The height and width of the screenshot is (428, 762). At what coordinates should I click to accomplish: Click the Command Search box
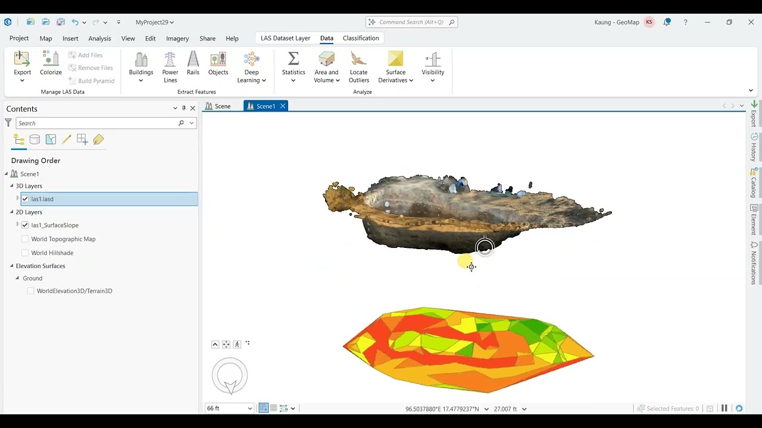tap(412, 22)
